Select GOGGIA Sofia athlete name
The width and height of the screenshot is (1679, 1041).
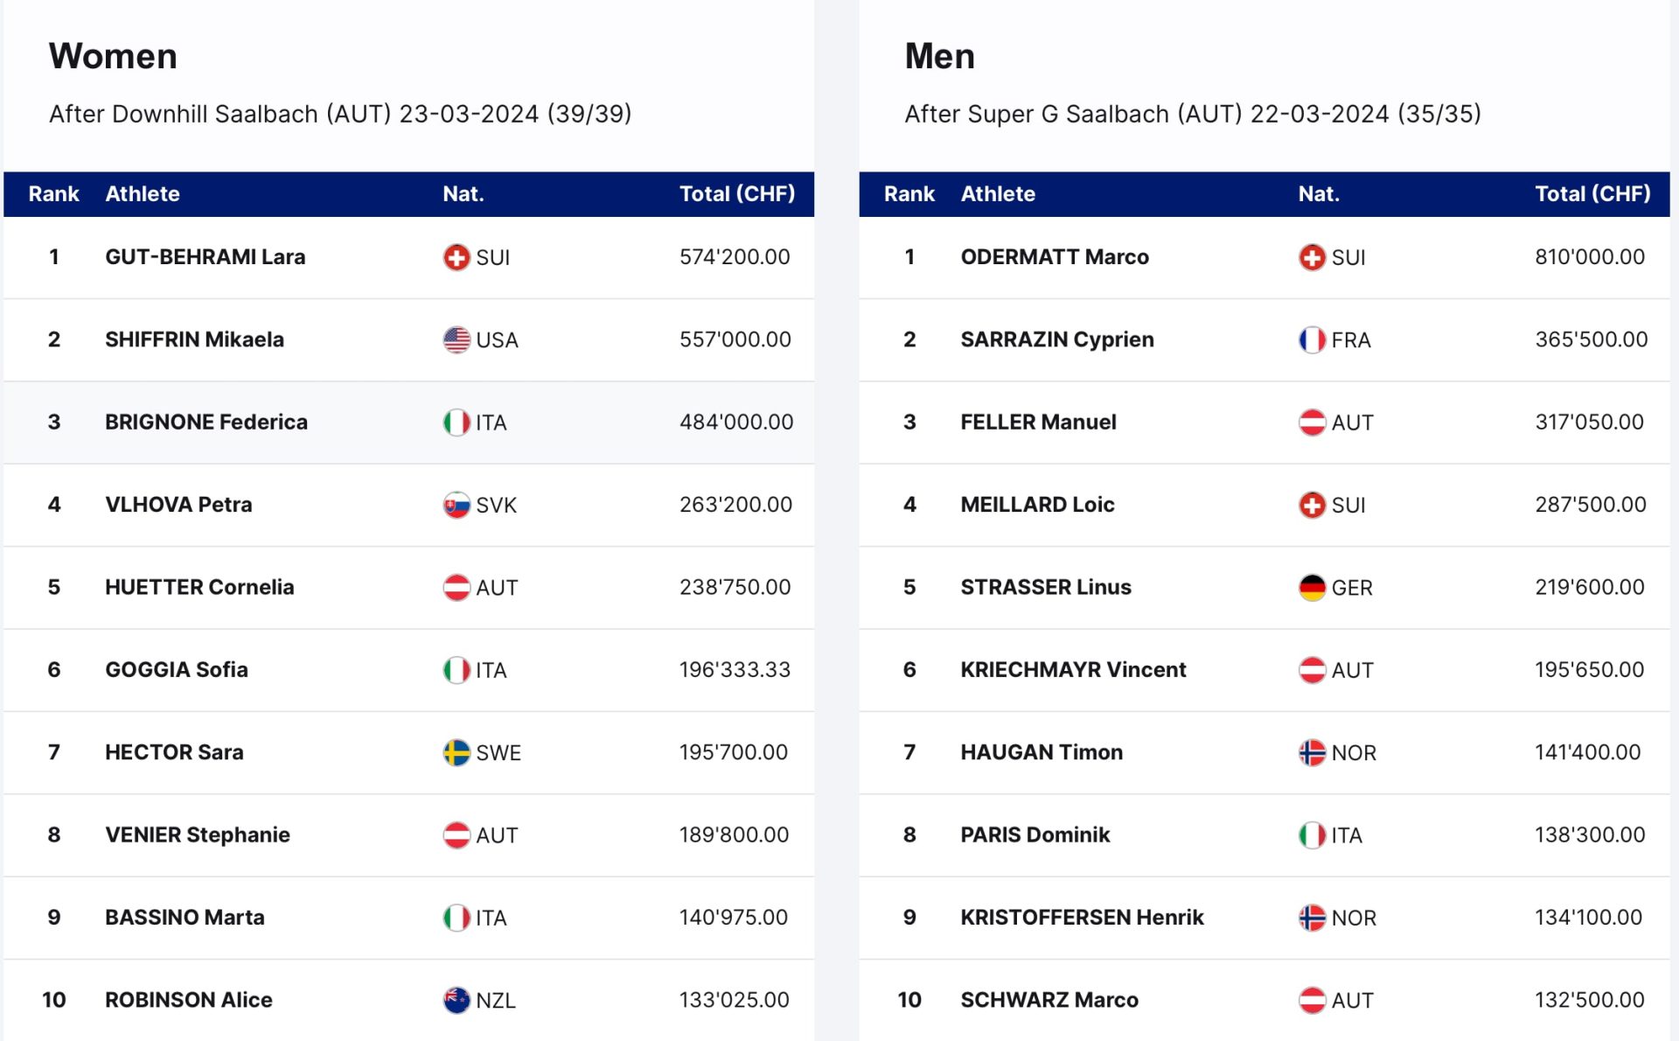pyautogui.click(x=177, y=670)
